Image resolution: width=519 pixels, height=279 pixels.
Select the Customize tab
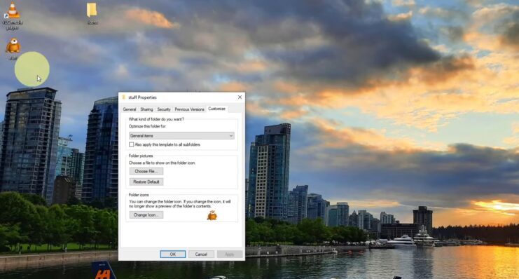click(217, 109)
